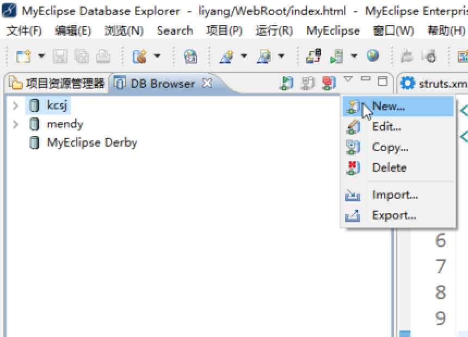Image resolution: width=468 pixels, height=337 pixels.
Task: Select the MyEclipse Derby connection
Action: pyautogui.click(x=92, y=142)
